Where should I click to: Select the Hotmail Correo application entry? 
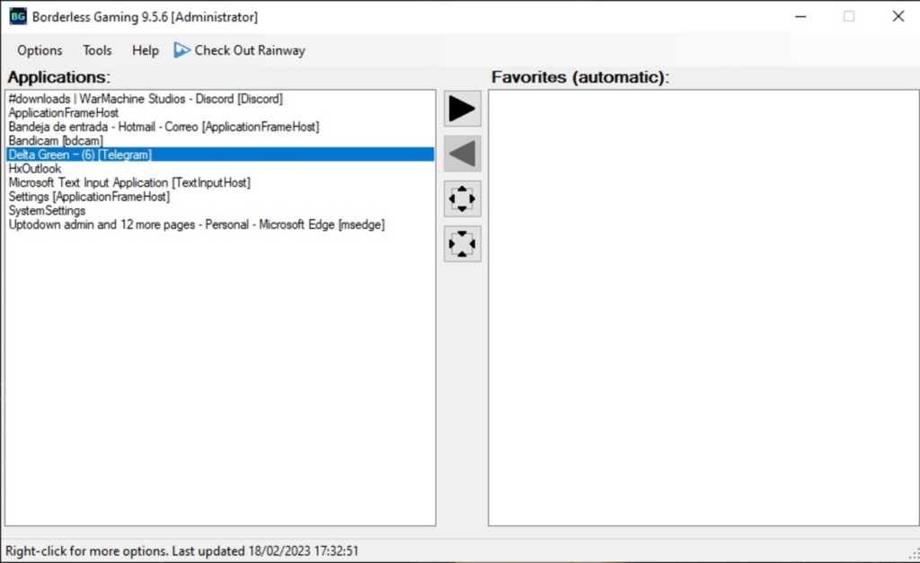[164, 126]
